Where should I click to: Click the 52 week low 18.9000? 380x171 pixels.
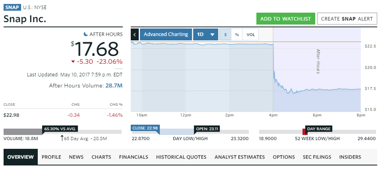pyautogui.click(x=268, y=138)
